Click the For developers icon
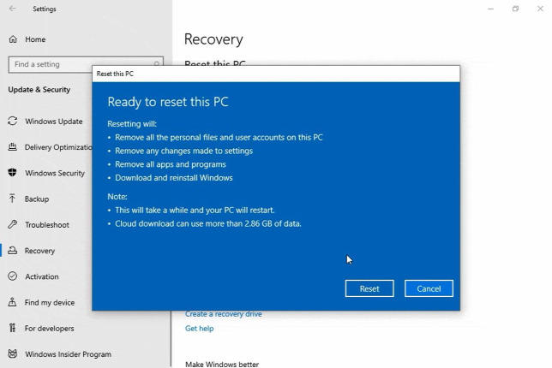Viewport: 552px width, 368px height. coord(13,329)
